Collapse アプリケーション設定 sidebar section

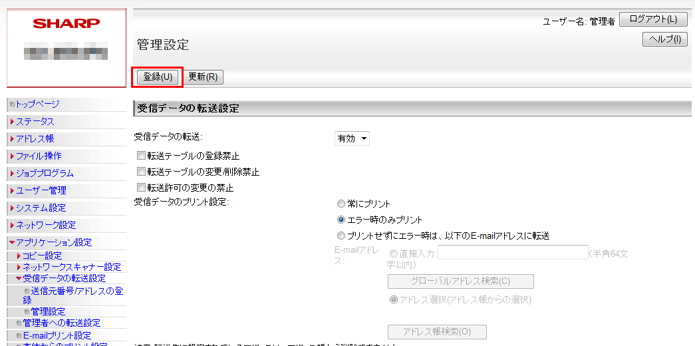click(x=54, y=242)
